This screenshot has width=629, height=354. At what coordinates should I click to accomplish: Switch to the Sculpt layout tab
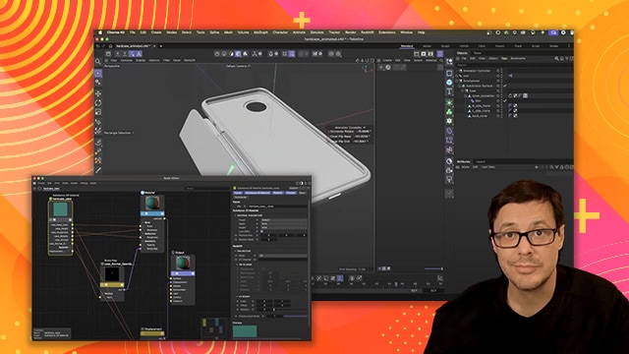point(445,46)
